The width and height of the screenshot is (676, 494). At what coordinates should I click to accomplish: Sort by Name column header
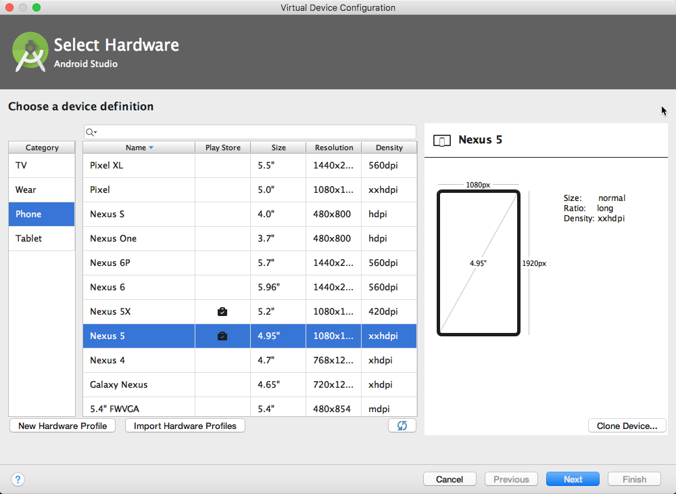pos(139,148)
